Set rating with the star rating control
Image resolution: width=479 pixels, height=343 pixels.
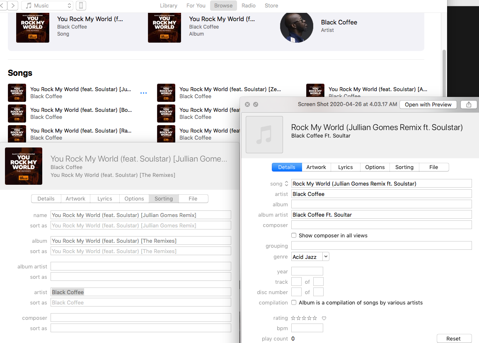[x=304, y=318]
